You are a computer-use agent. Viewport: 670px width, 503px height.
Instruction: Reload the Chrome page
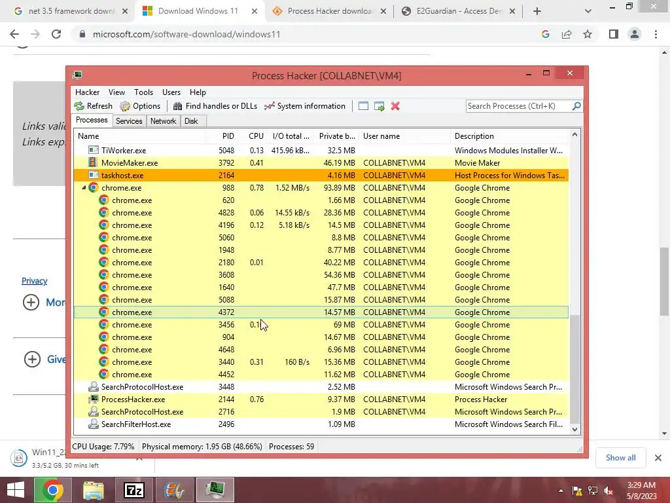coord(56,34)
